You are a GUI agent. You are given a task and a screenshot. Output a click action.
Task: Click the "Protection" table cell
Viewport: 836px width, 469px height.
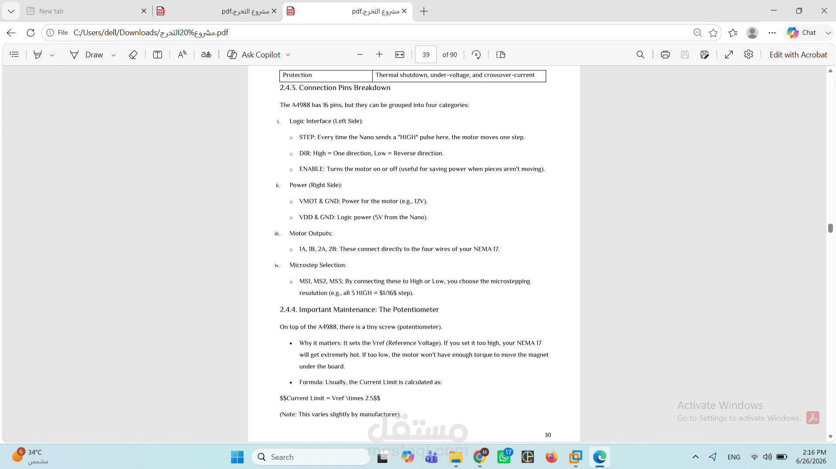(326, 75)
